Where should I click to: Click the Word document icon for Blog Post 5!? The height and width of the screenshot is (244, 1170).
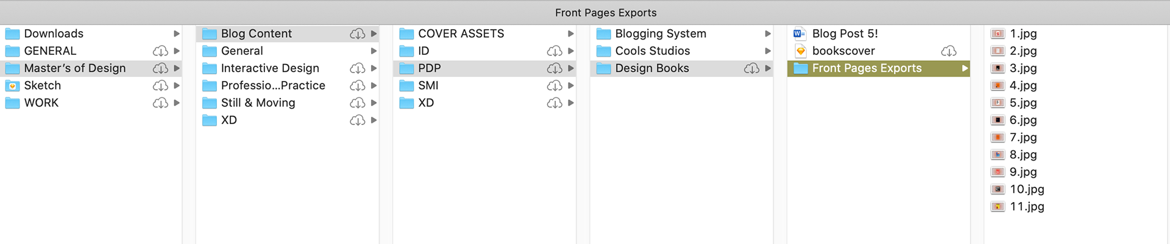point(800,33)
